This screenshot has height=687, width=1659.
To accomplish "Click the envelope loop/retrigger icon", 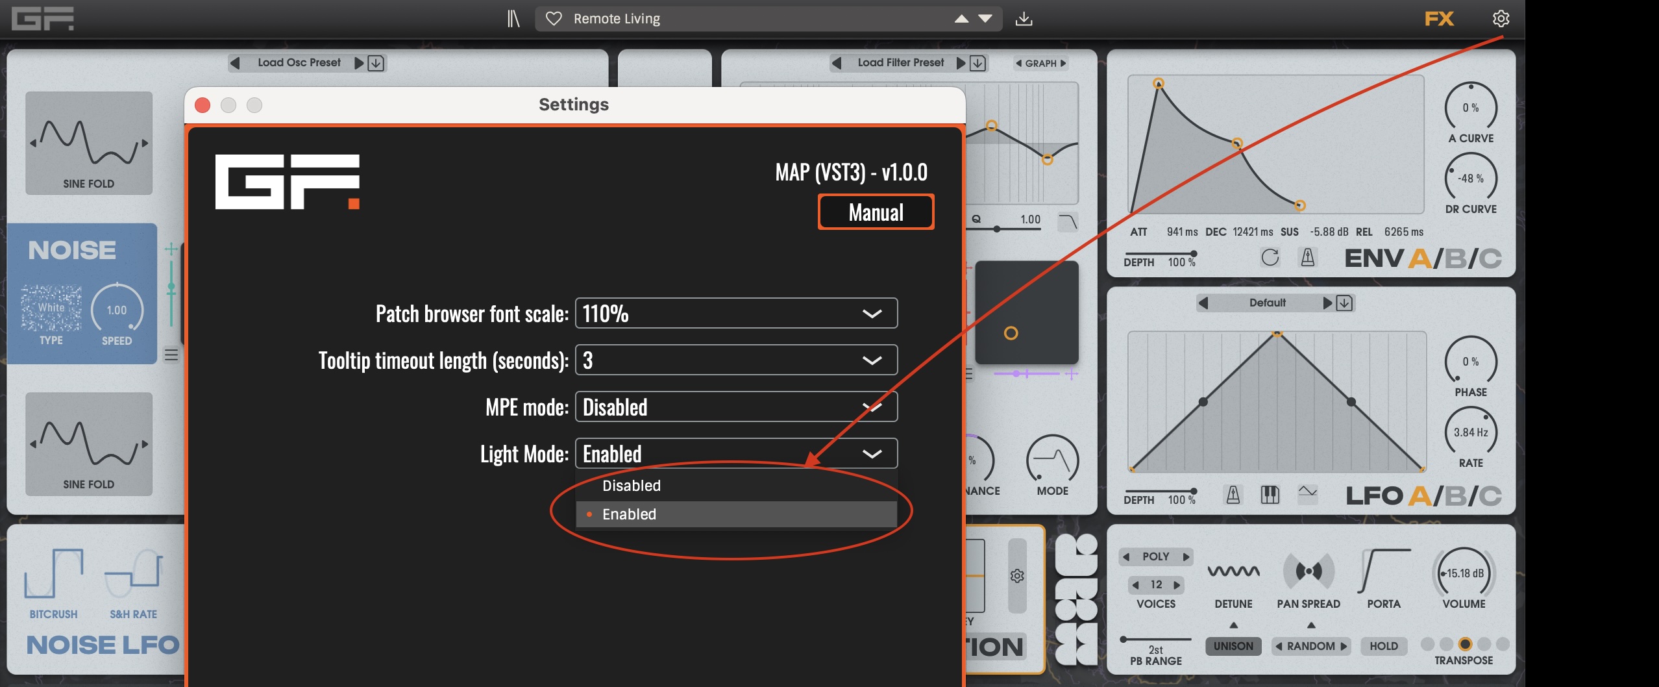I will 1270,258.
